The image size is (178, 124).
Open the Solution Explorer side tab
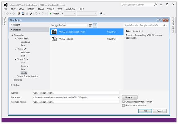pyautogui.click(x=173, y=25)
